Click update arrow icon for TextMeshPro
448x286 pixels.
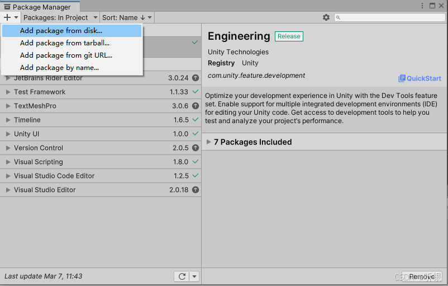point(196,106)
